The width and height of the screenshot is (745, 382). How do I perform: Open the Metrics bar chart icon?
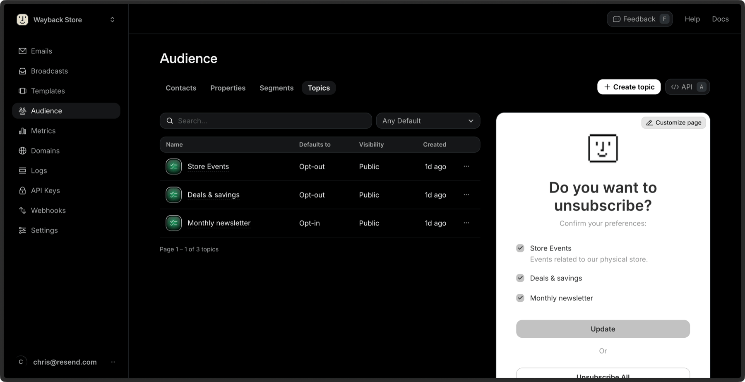click(x=22, y=131)
